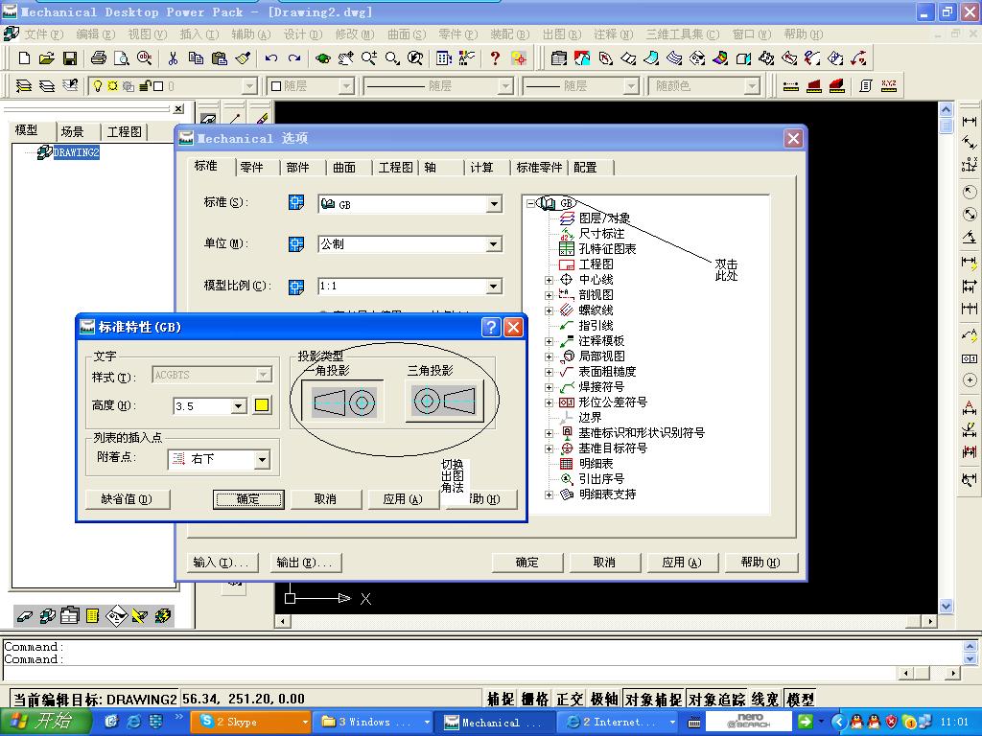Collapse the GB root tree node

click(530, 203)
